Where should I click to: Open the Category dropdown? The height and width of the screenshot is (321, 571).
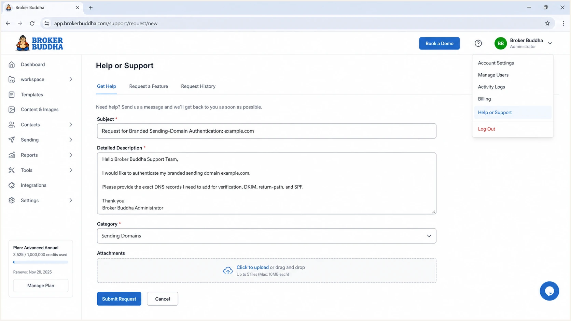[x=266, y=236]
